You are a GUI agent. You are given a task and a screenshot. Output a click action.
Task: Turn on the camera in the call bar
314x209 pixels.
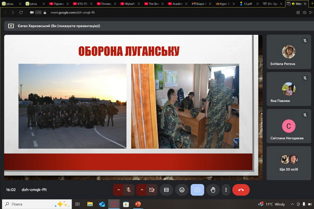click(152, 190)
